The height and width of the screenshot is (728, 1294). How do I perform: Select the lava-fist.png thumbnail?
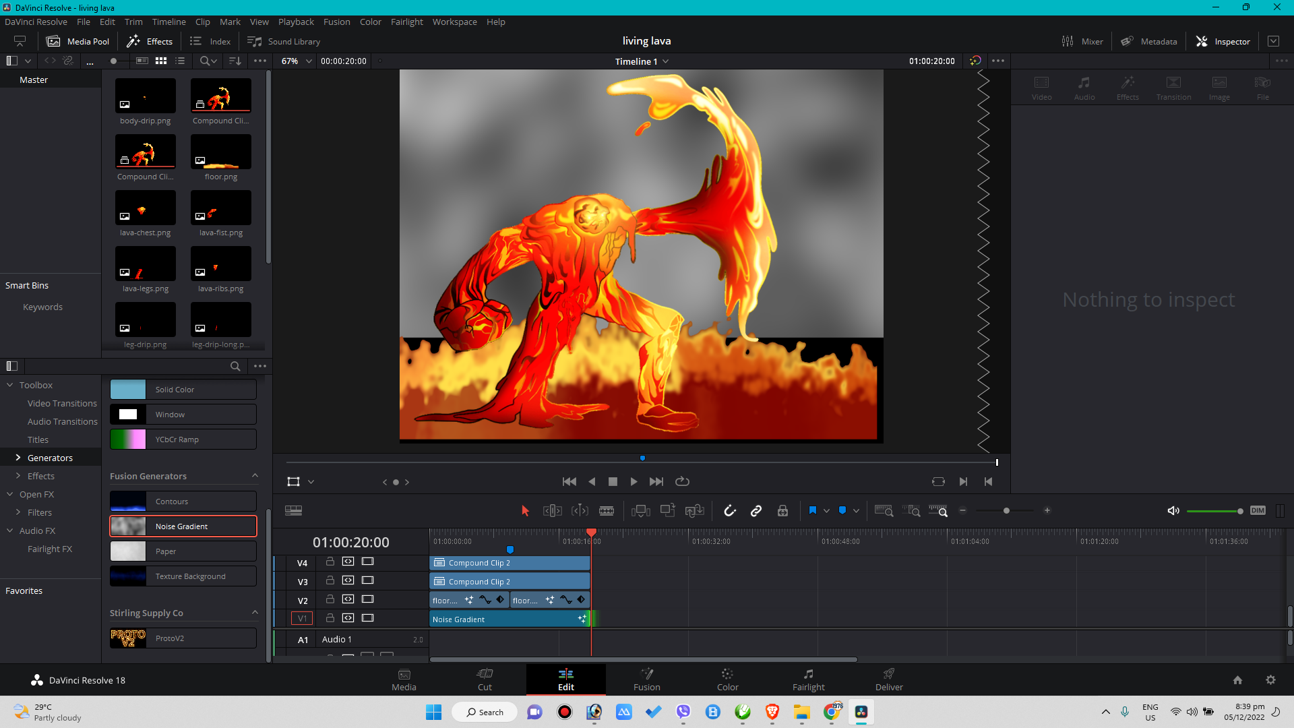tap(221, 208)
